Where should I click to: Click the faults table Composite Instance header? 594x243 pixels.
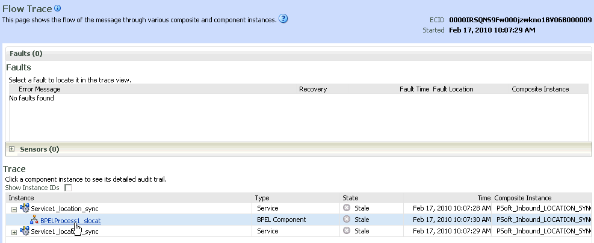coord(540,90)
